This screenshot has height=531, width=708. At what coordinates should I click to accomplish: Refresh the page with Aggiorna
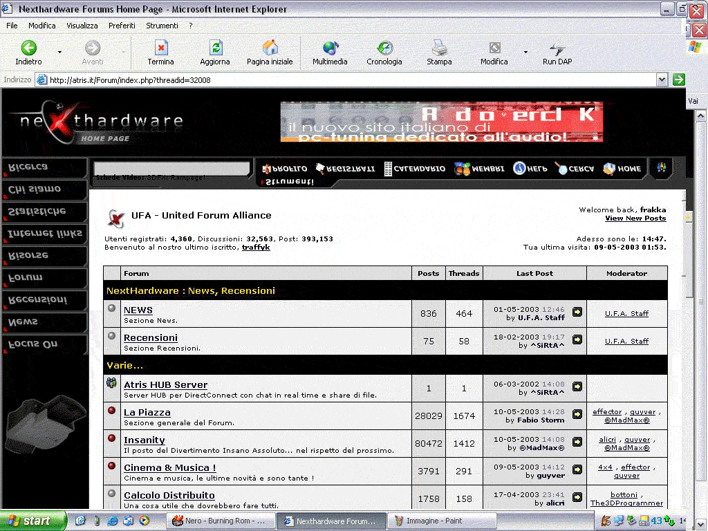(x=215, y=53)
